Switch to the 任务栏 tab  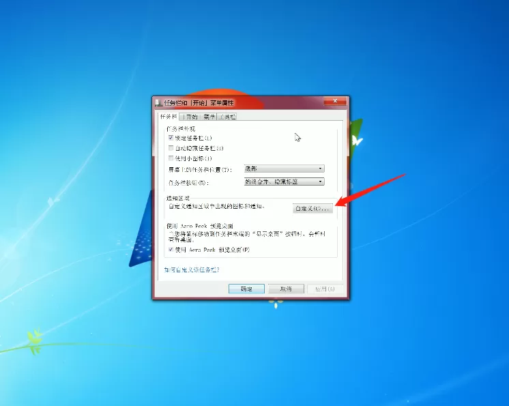(169, 116)
